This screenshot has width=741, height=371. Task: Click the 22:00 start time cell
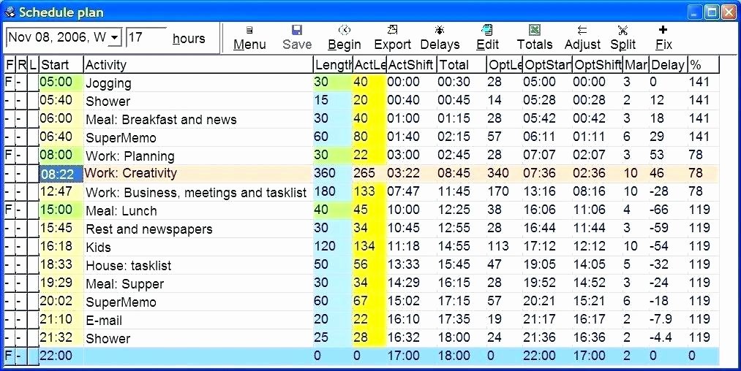61,356
